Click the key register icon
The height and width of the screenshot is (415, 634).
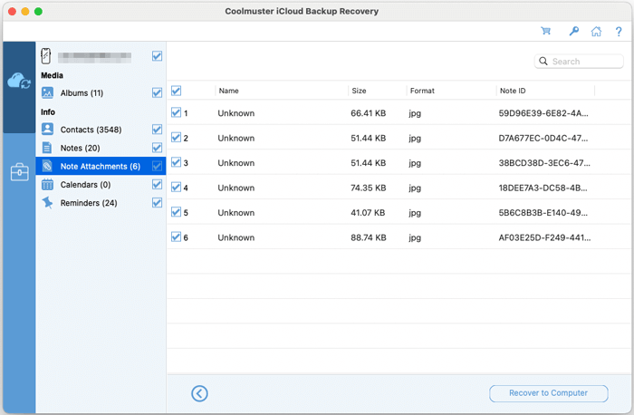pyautogui.click(x=573, y=31)
